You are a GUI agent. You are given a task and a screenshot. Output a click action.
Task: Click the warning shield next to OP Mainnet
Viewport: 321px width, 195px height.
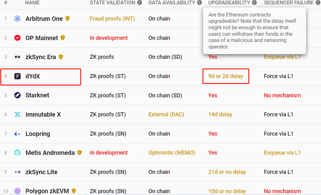(63, 38)
